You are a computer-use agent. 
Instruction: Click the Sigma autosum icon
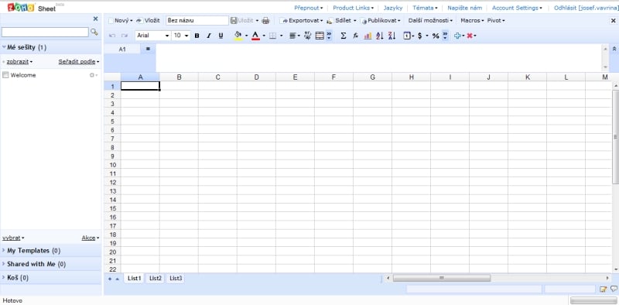(x=343, y=36)
